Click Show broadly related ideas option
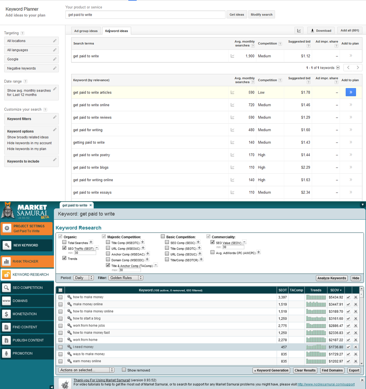 coord(28,137)
